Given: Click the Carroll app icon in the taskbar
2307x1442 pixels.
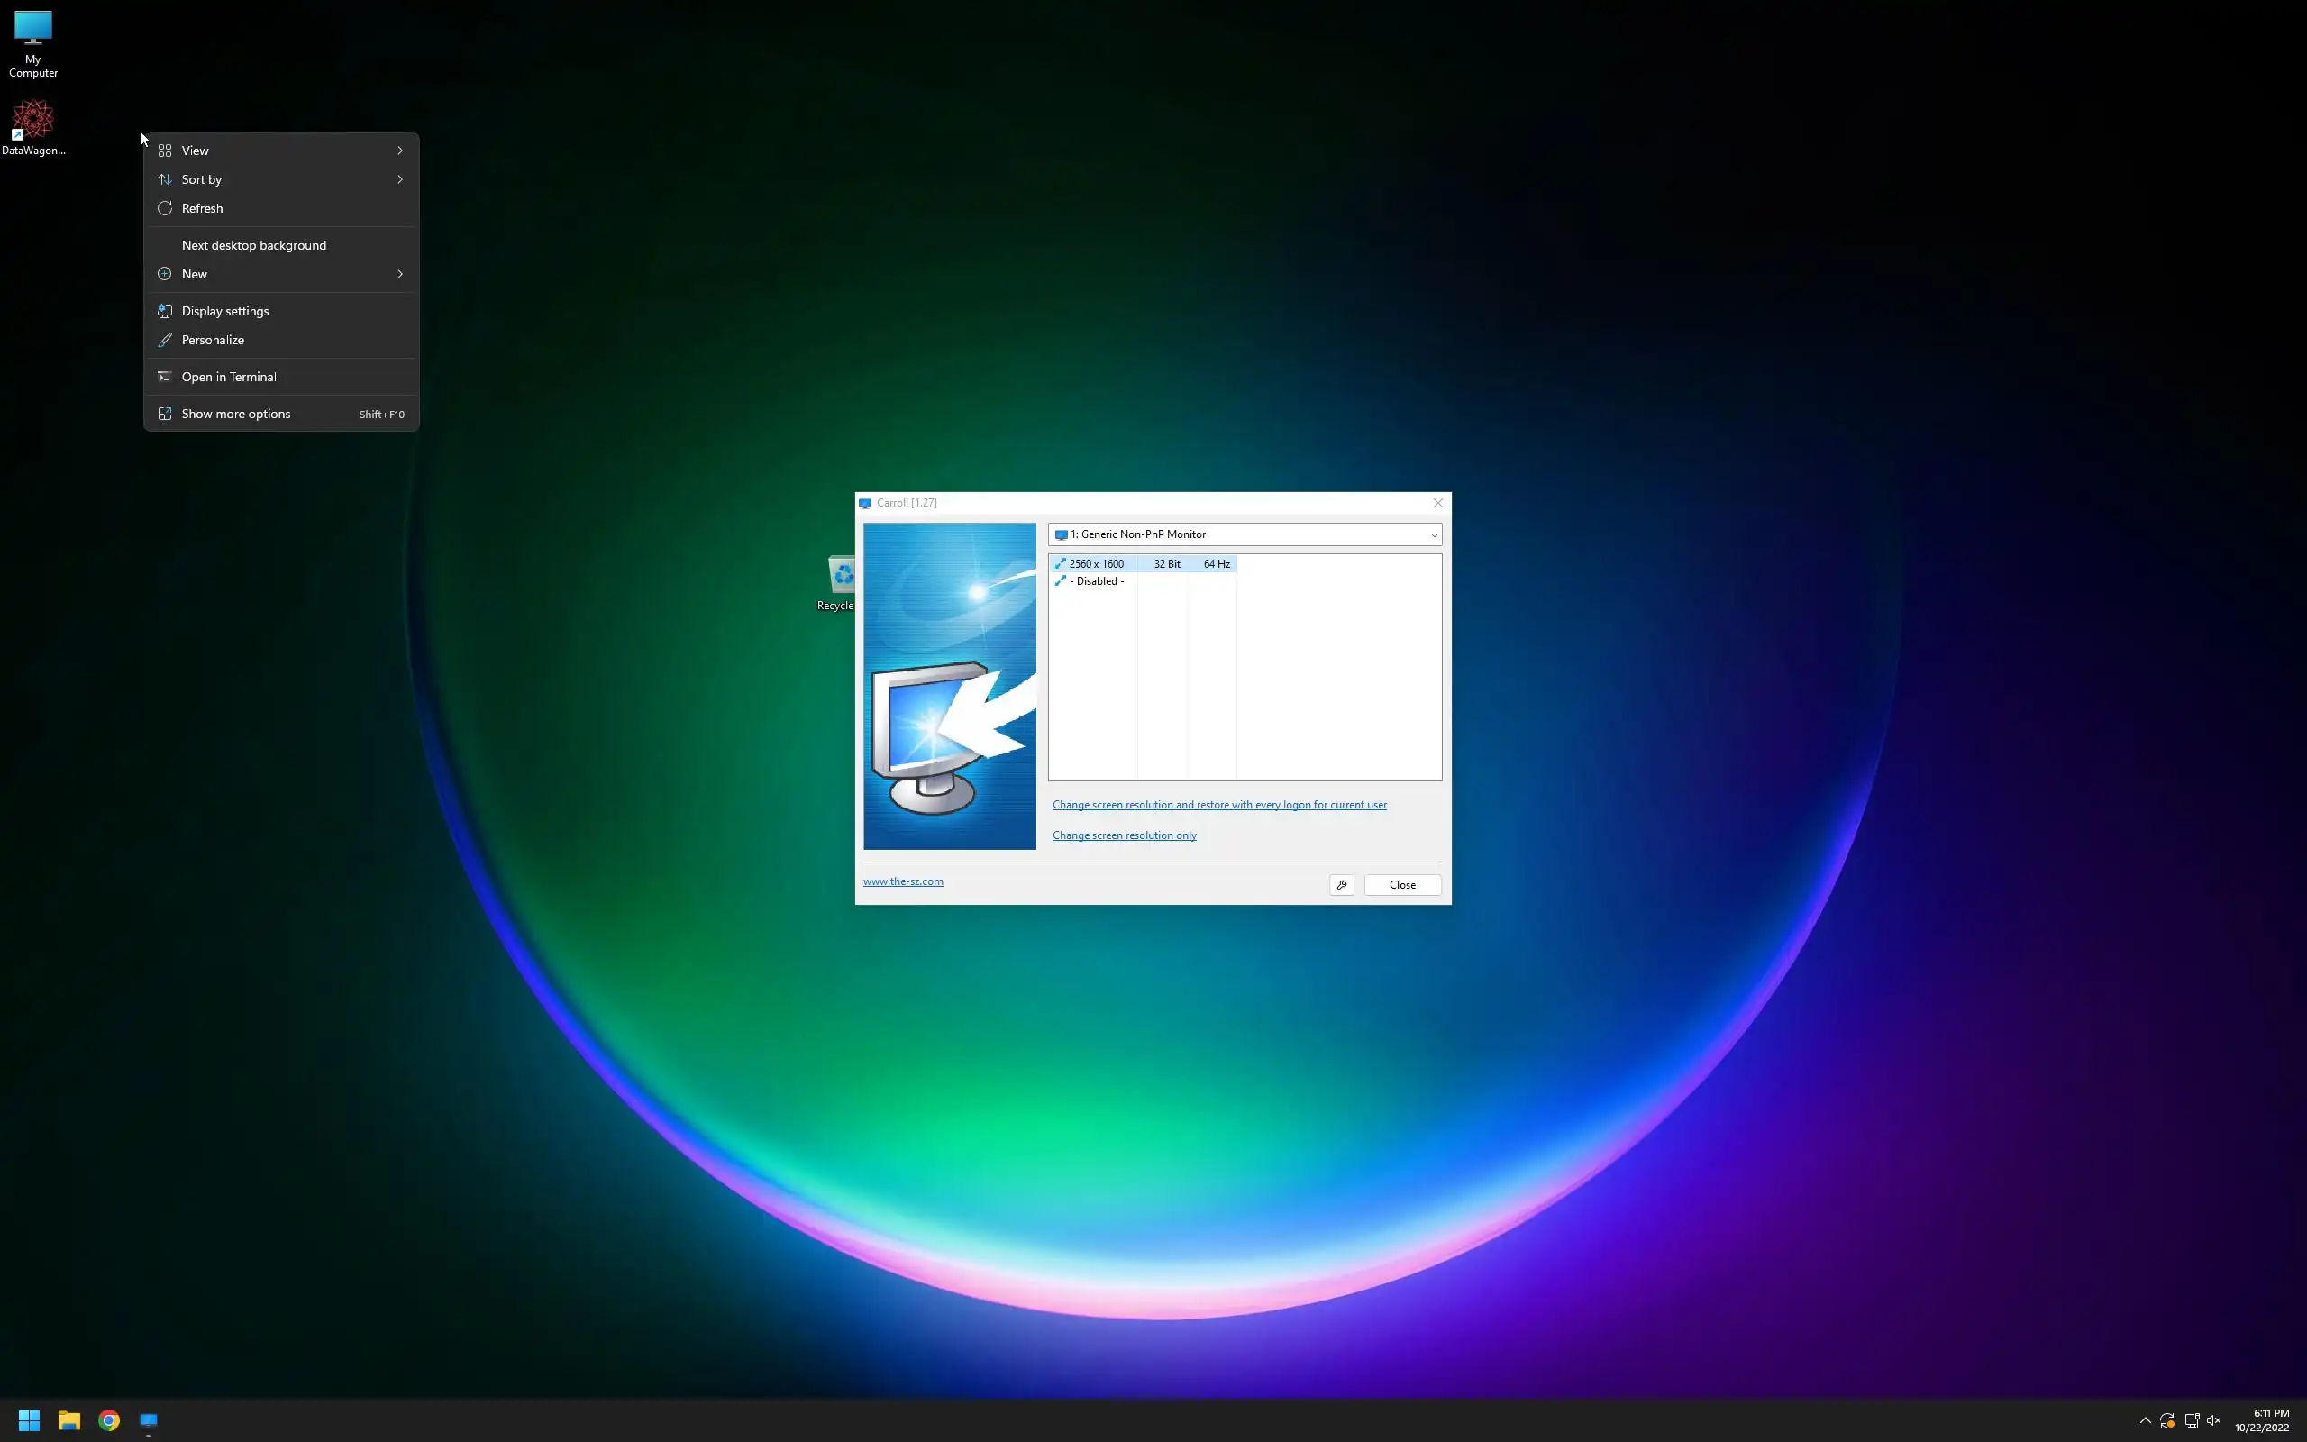Looking at the screenshot, I should (149, 1420).
